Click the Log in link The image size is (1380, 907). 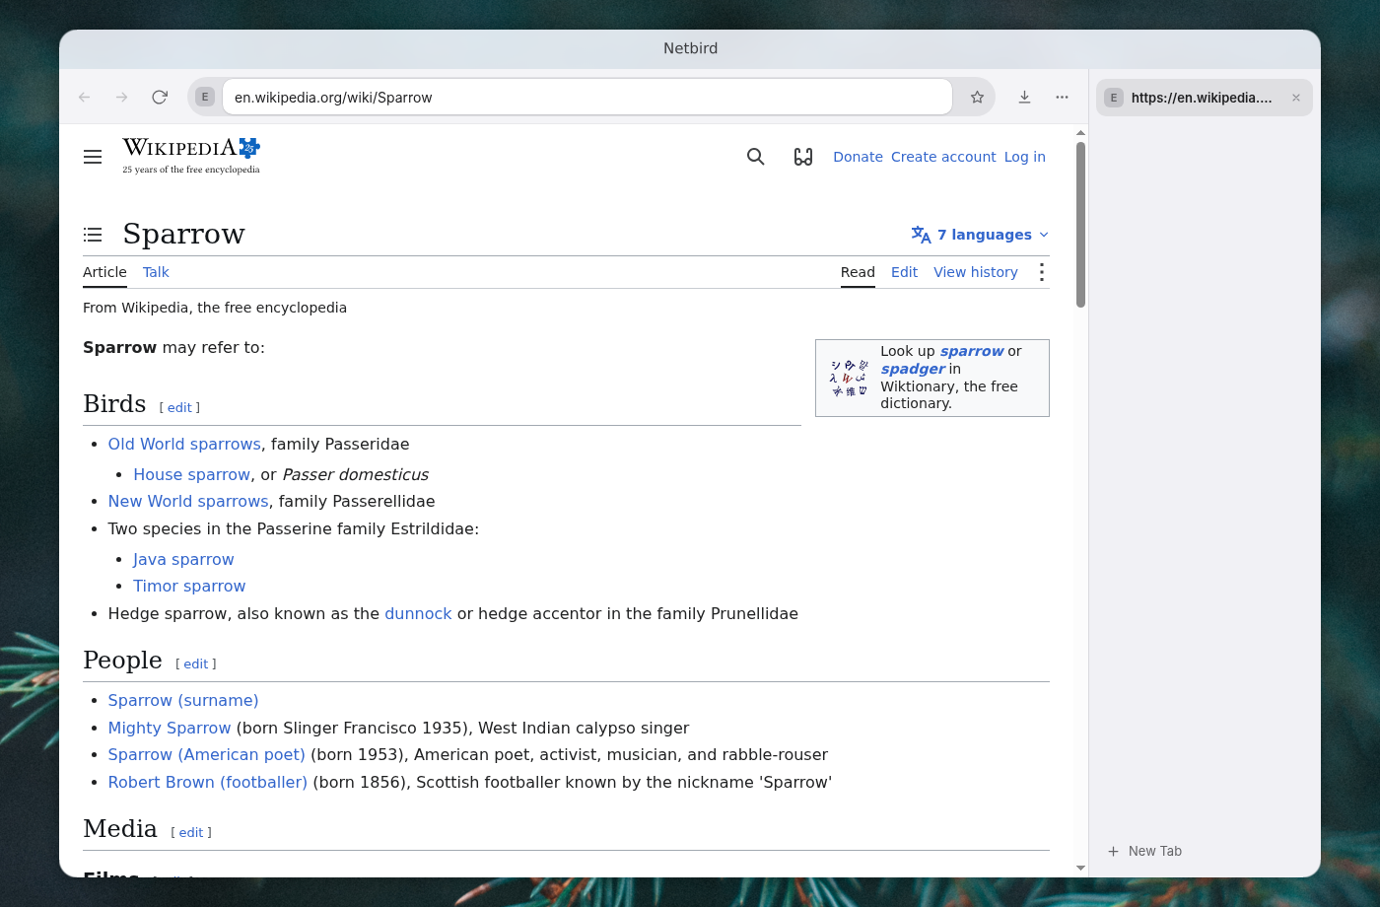tap(1025, 157)
